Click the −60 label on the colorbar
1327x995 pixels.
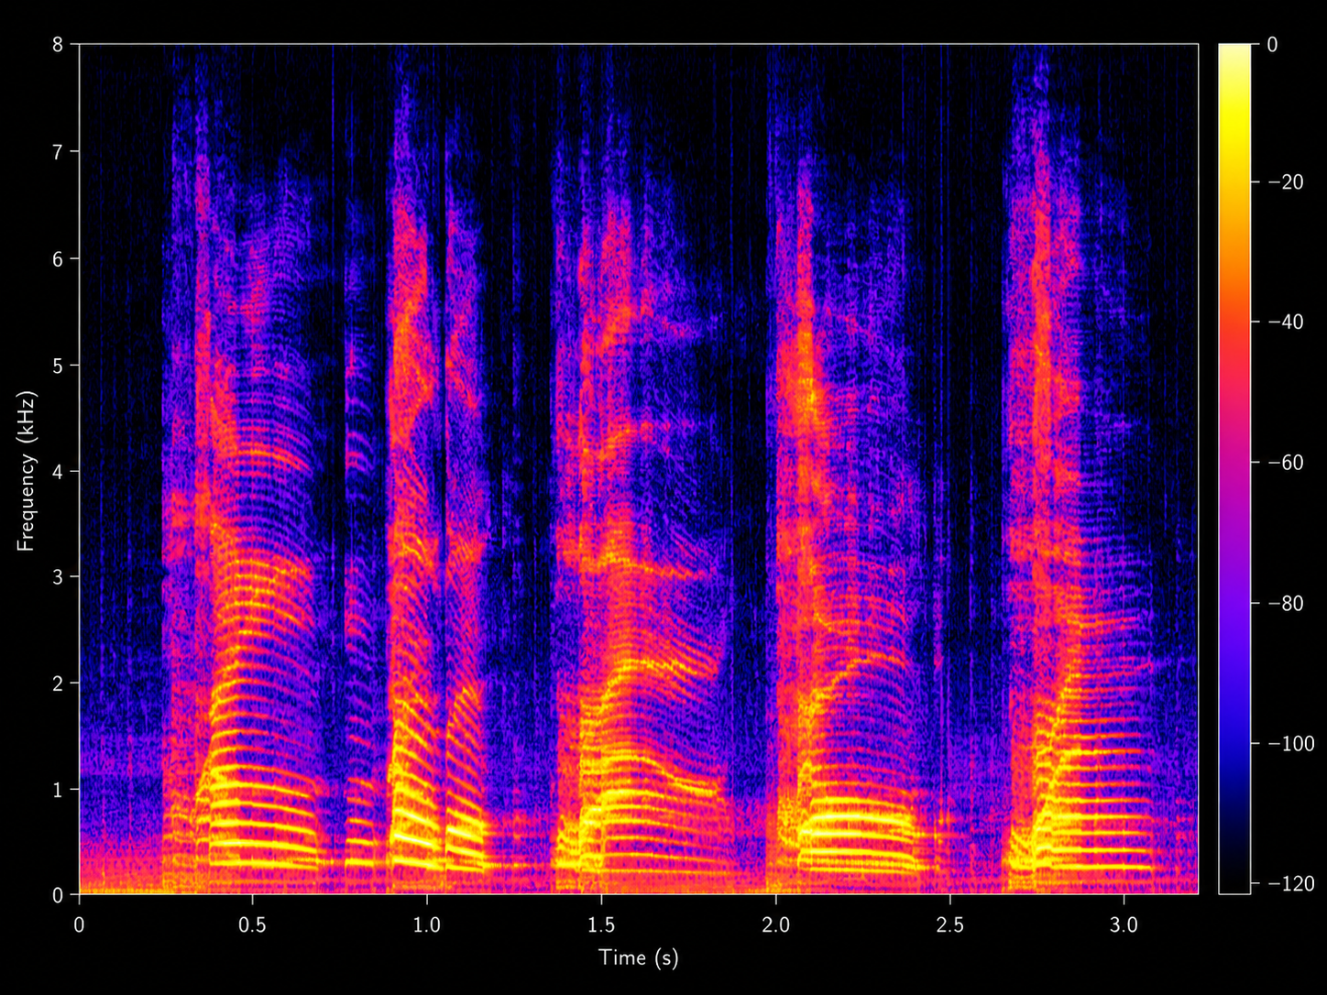(1286, 463)
